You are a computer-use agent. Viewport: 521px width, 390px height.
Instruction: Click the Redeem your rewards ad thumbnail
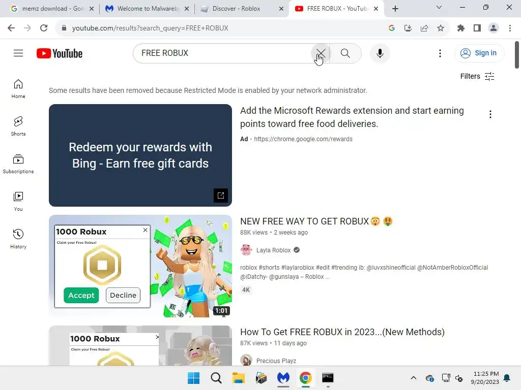click(x=140, y=155)
